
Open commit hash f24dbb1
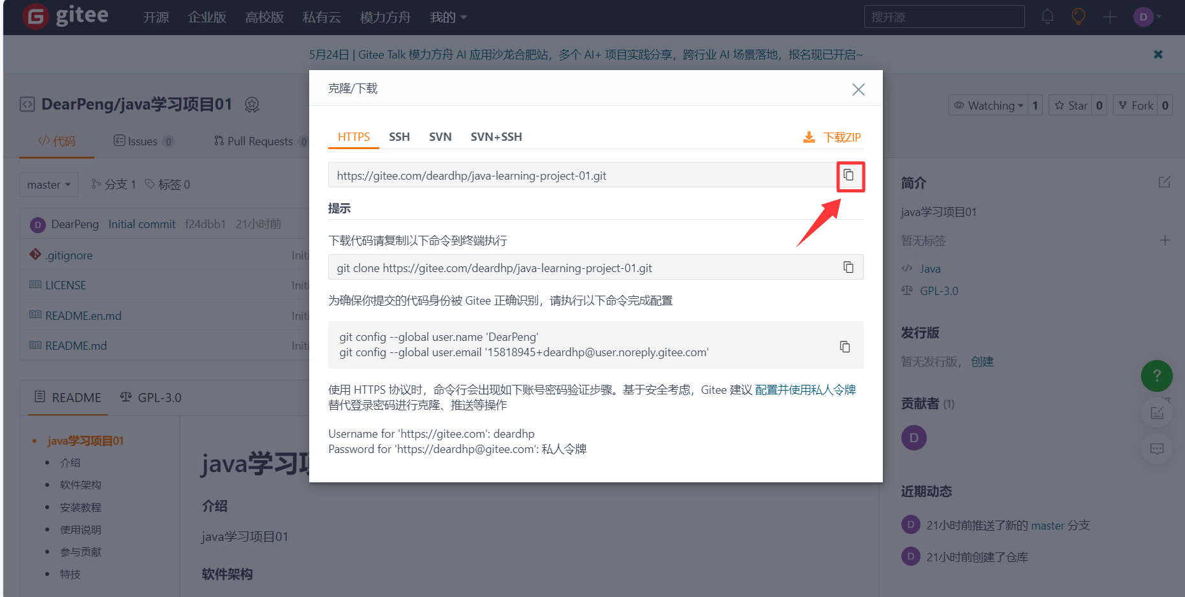tap(205, 224)
